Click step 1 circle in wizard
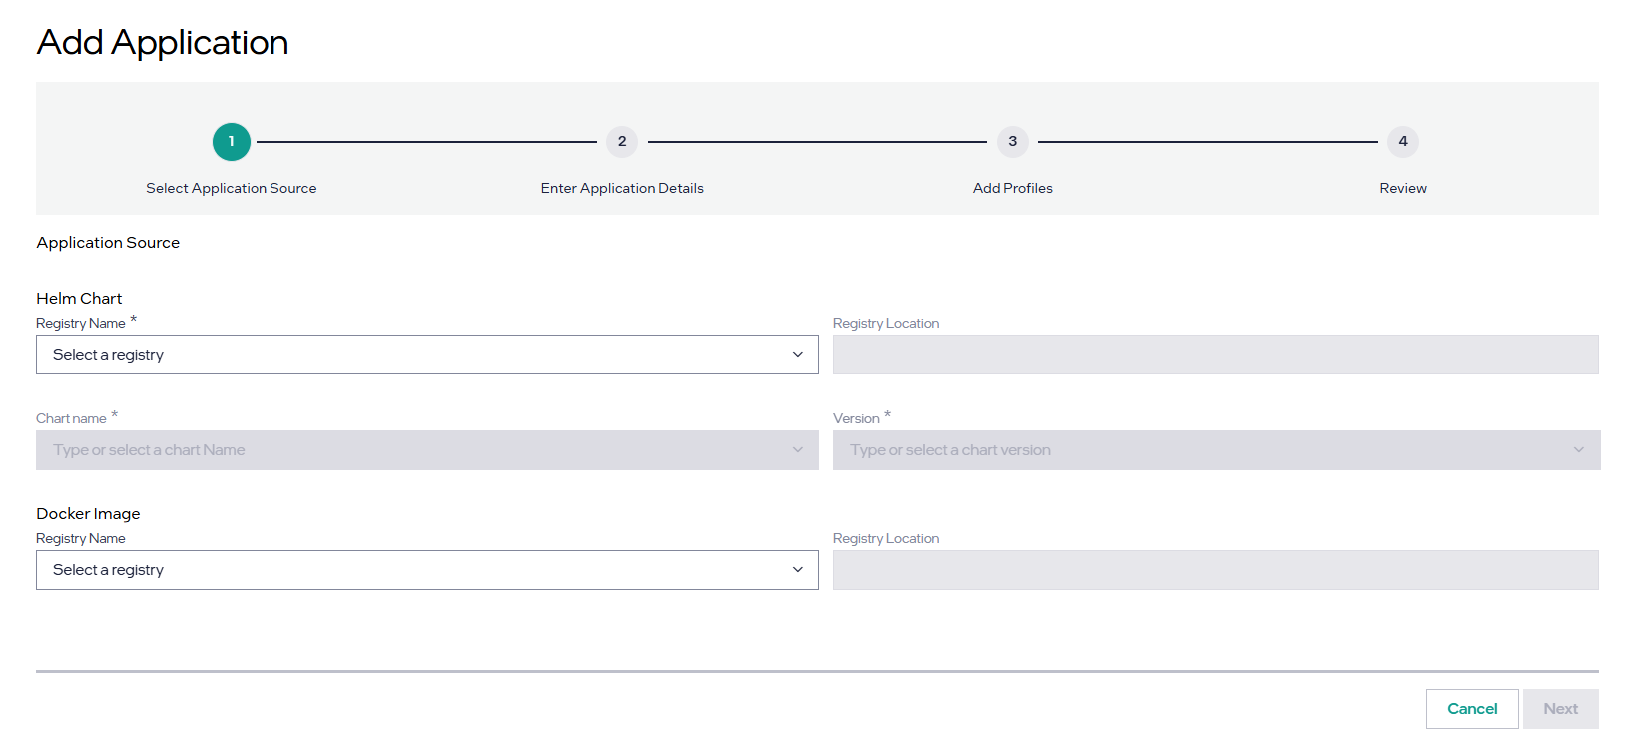 (231, 142)
